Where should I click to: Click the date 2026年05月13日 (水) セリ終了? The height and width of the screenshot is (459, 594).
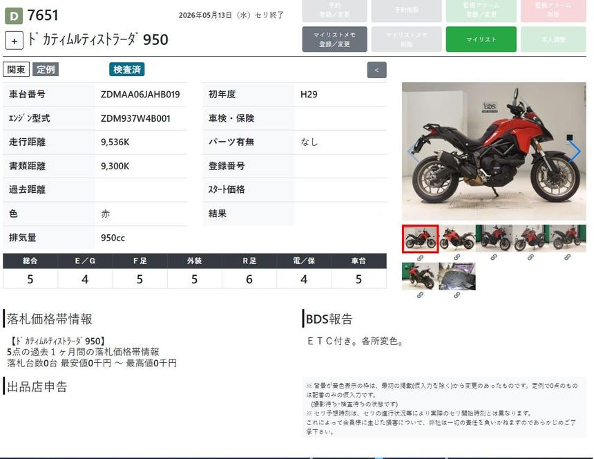coord(231,15)
